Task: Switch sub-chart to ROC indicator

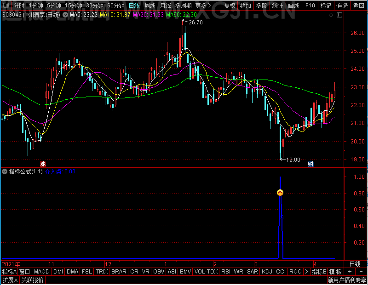Action: pos(295,272)
